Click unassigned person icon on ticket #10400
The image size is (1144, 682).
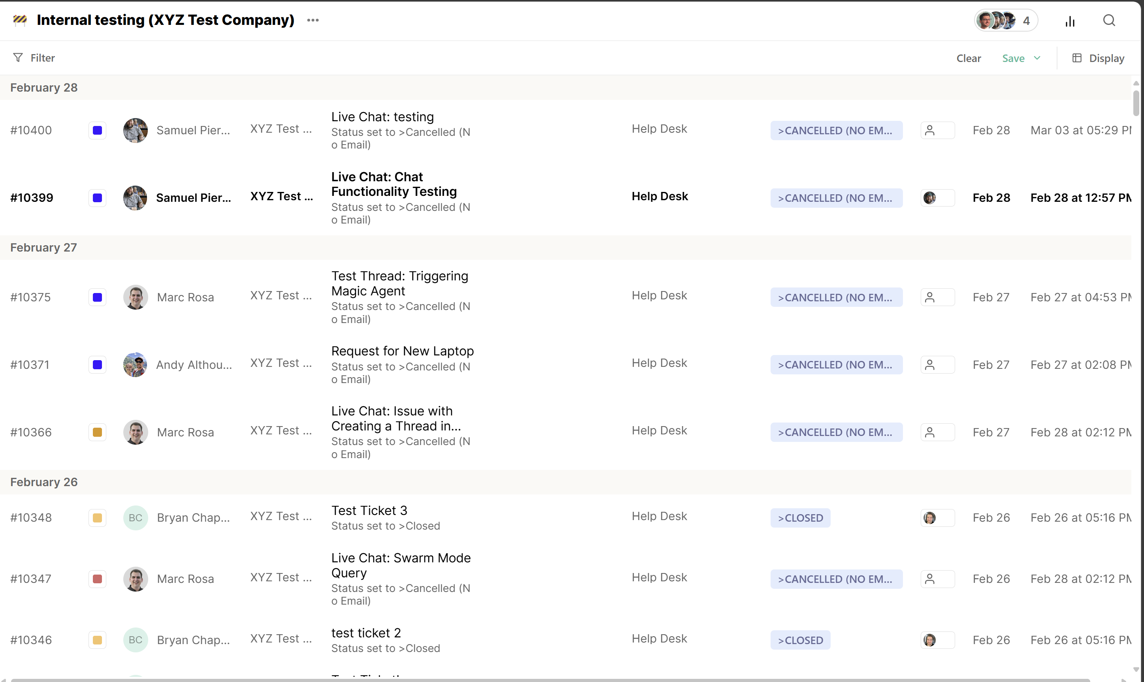coord(930,131)
